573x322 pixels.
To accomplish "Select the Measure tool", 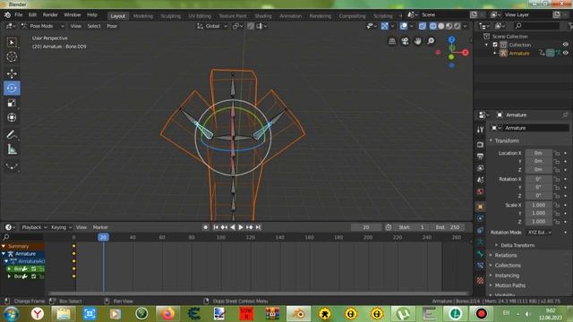I will pos(12,149).
